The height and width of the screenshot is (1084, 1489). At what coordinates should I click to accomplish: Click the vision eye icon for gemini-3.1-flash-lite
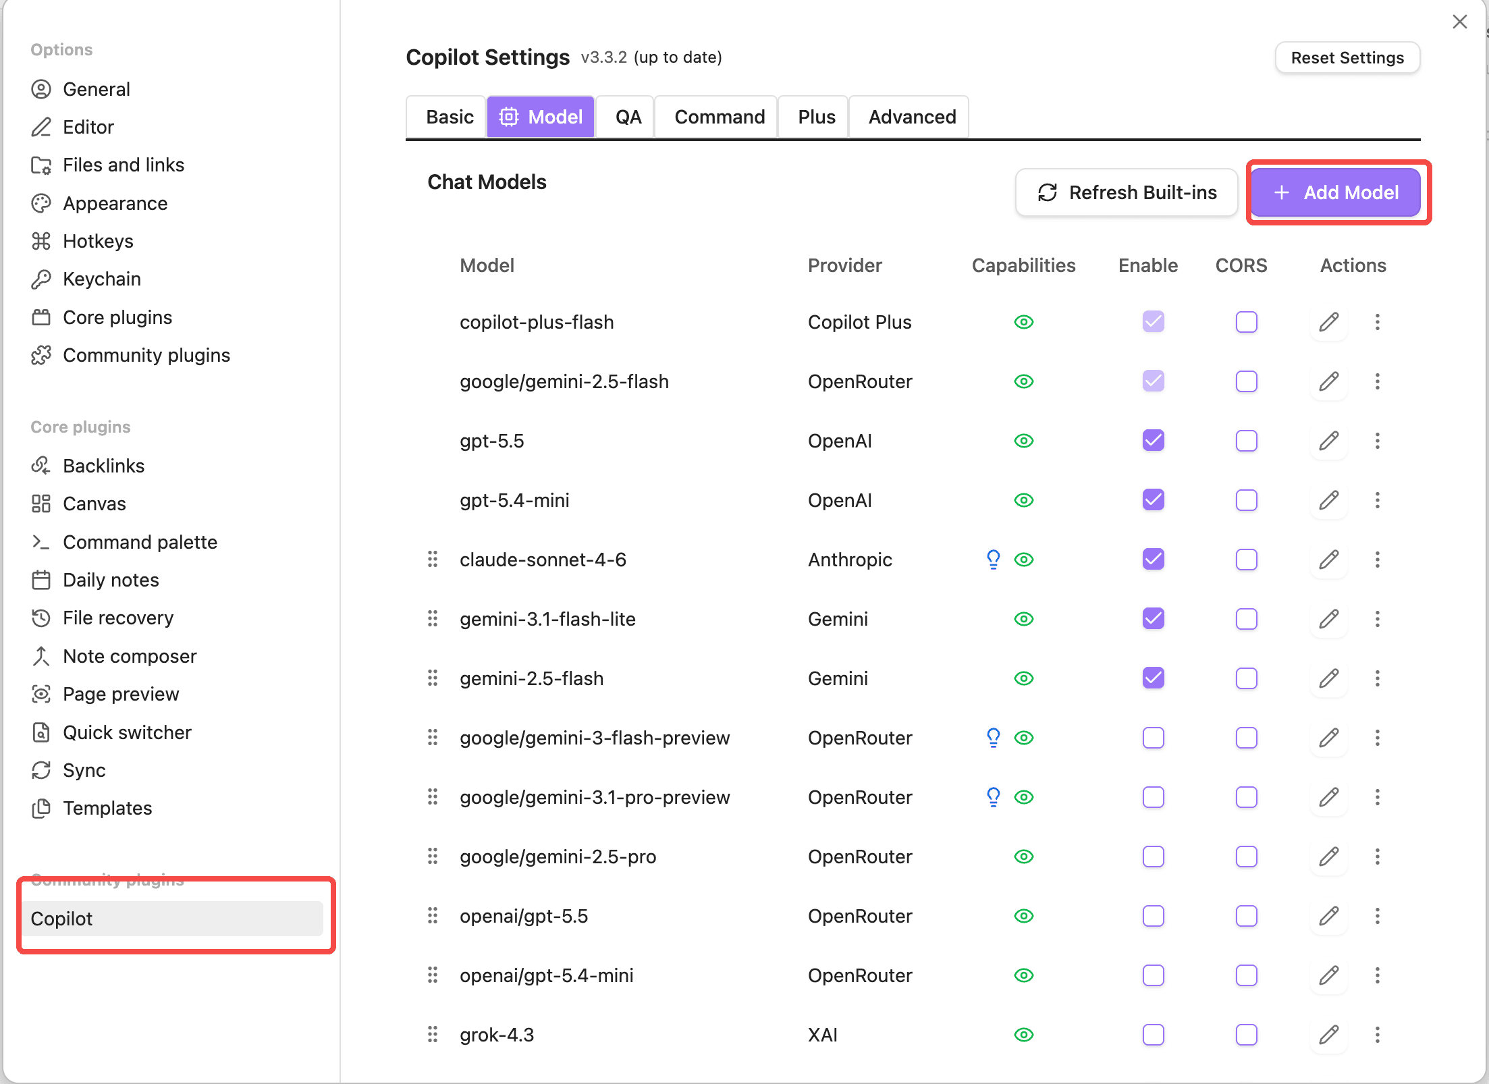1024,619
